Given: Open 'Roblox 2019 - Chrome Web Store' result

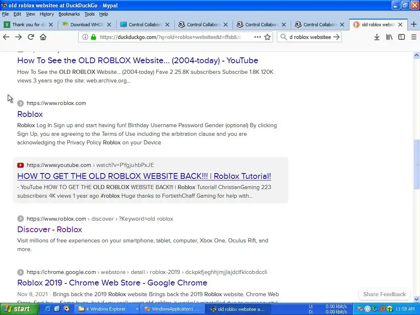Looking at the screenshot, I should click(112, 283).
